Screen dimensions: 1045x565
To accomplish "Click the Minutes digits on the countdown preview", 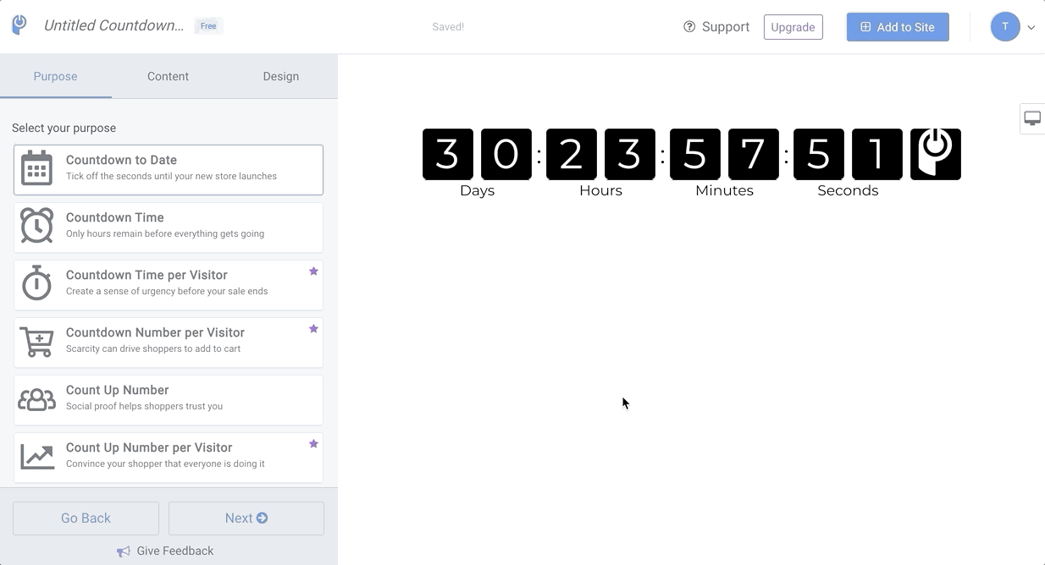I will pos(724,154).
